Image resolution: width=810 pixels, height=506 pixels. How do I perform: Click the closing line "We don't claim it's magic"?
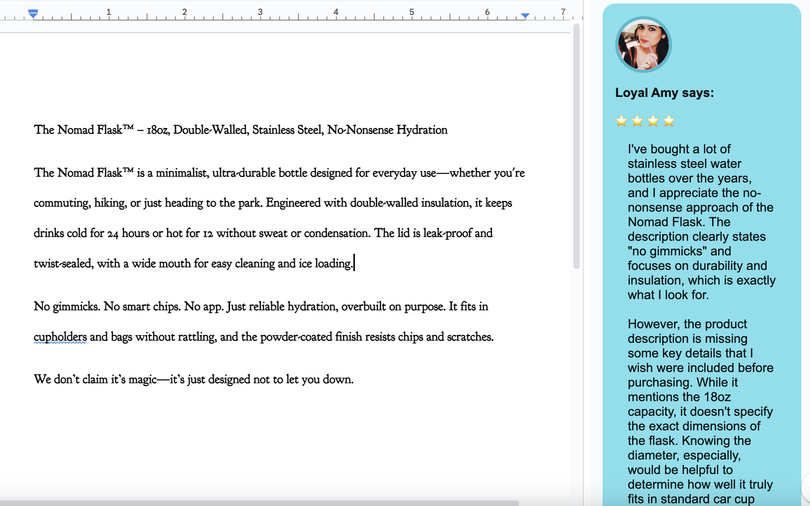click(193, 379)
